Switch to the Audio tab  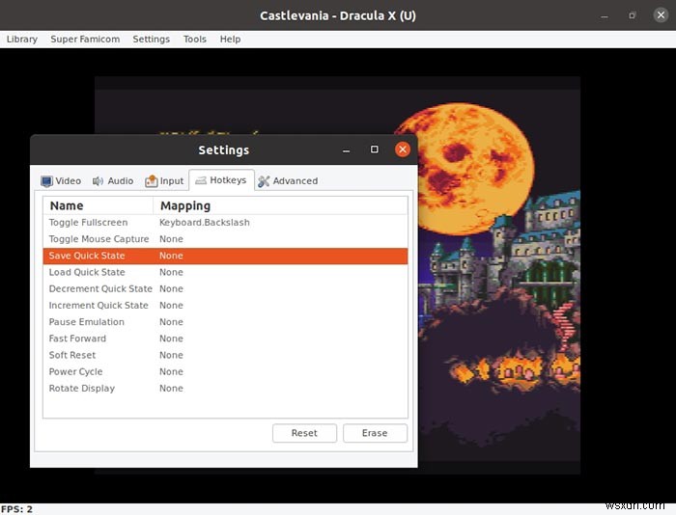coord(113,181)
